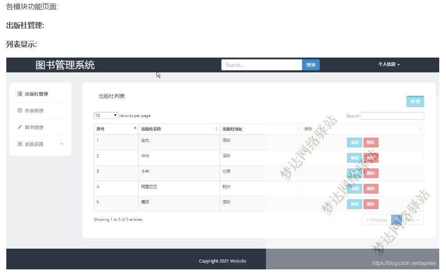The width and height of the screenshot is (446, 277).
Task: Click the 出版社列表 heading
Action: point(112,96)
